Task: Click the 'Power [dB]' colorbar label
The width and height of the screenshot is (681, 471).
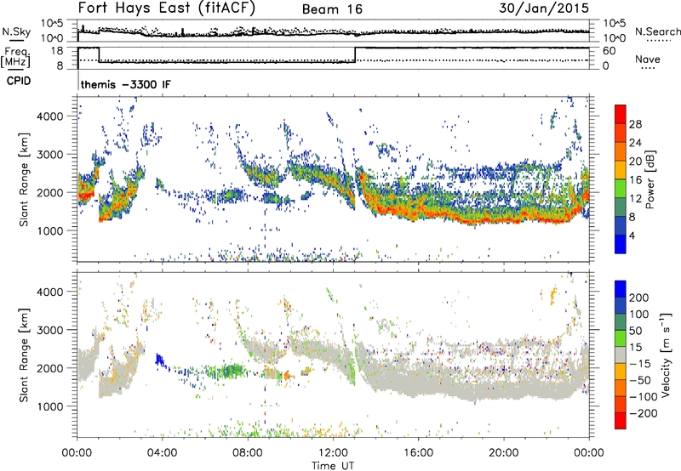Action: point(650,179)
